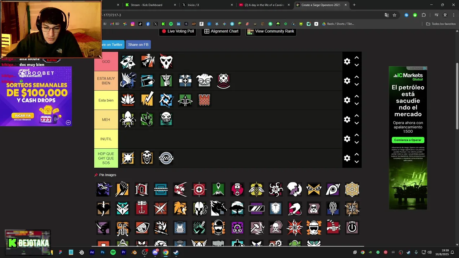Screen dimensions: 459x258
Task: Open the Instagram bookmark in the bookmarks bar
Action: [x=133, y=24]
